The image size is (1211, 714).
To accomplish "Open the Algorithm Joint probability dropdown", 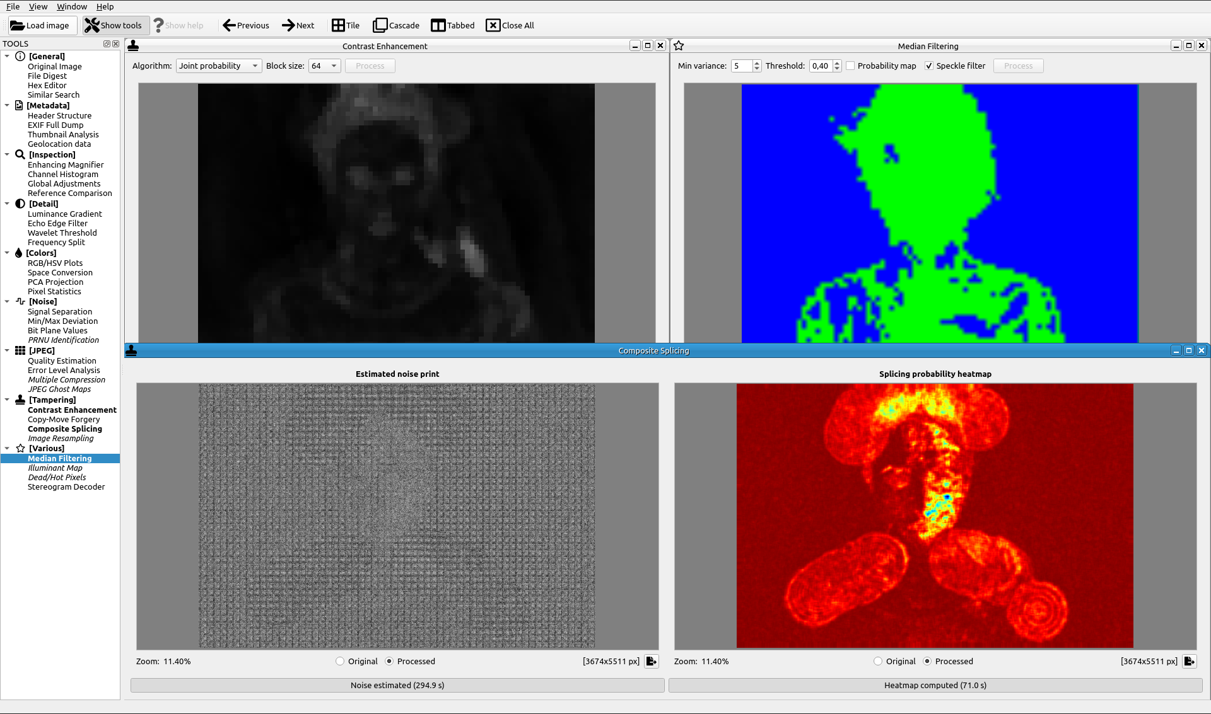I will click(218, 66).
